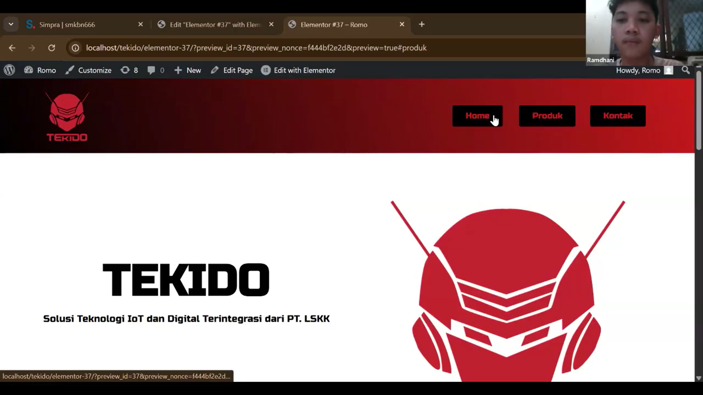Expand the tab search dropdown chevron
703x395 pixels.
pyautogui.click(x=11, y=25)
